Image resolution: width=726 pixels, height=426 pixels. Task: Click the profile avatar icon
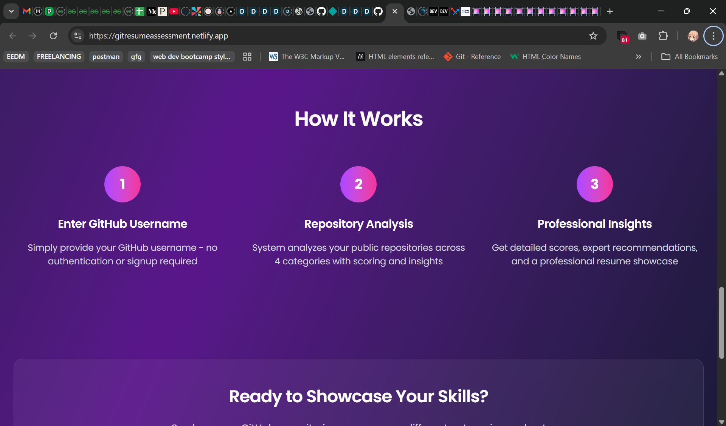pos(693,36)
